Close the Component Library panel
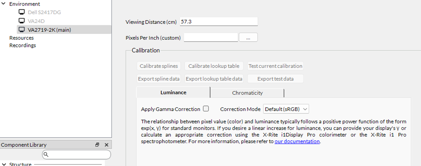421x166 pixels. coord(106,145)
